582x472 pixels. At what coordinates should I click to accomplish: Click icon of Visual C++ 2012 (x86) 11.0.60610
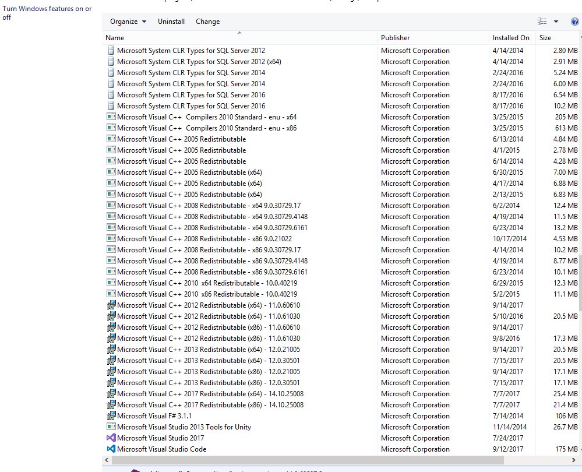click(x=111, y=327)
